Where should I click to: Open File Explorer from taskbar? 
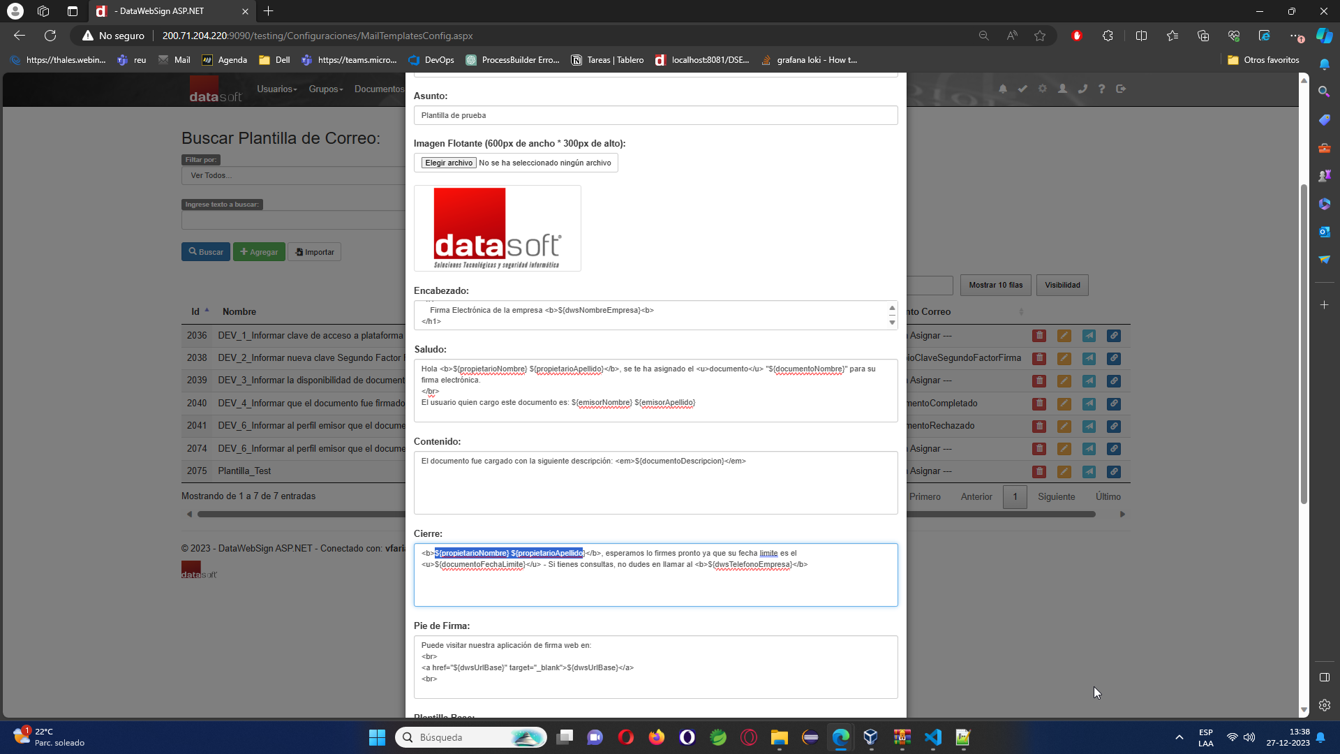[x=780, y=737]
